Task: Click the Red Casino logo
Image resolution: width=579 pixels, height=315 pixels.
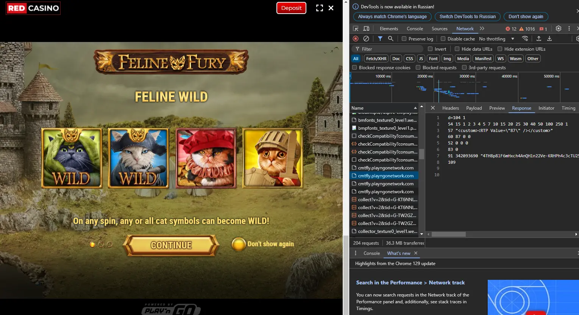Action: [x=33, y=8]
